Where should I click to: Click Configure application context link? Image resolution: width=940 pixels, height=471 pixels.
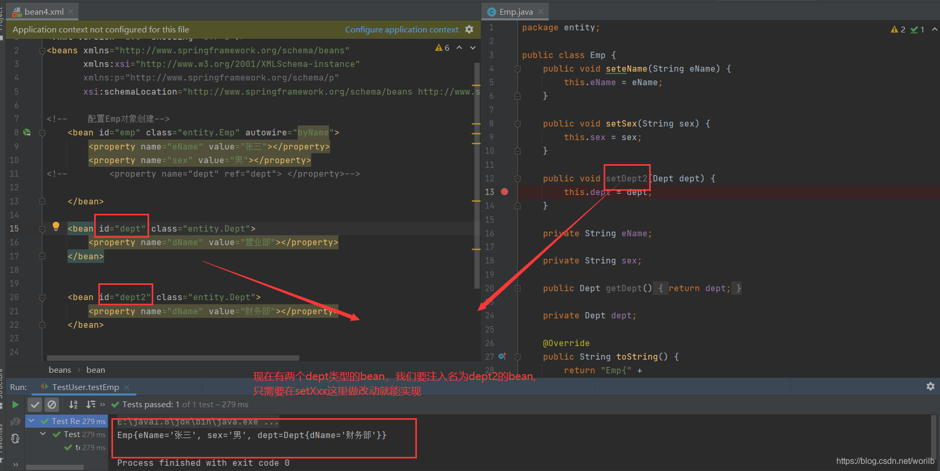[401, 30]
